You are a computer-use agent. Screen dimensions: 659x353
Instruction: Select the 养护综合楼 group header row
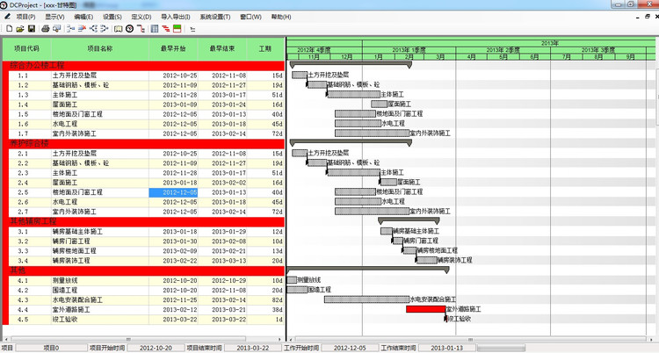[141, 143]
